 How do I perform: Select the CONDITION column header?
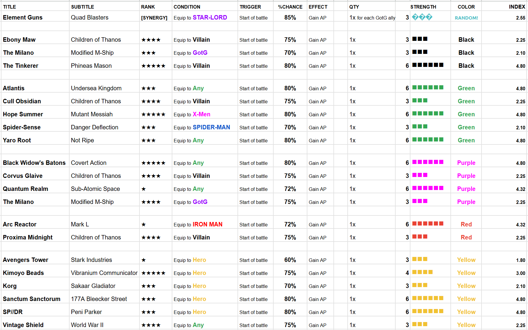pos(187,7)
